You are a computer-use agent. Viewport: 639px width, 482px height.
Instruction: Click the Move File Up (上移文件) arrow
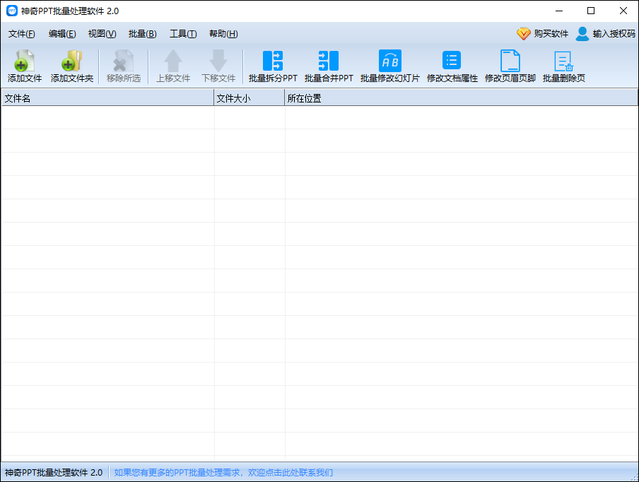pyautogui.click(x=173, y=60)
